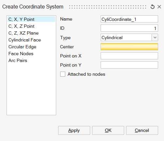The image size is (164, 141).
Task: Click the Cancel button
Action: click(x=142, y=130)
